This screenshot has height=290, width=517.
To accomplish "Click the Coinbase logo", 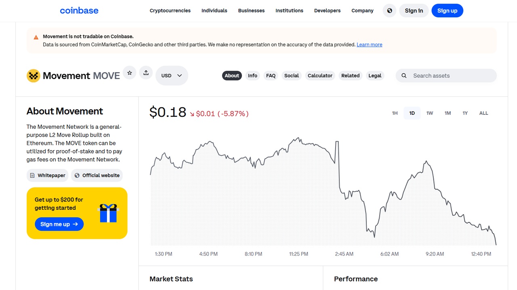I will (79, 10).
